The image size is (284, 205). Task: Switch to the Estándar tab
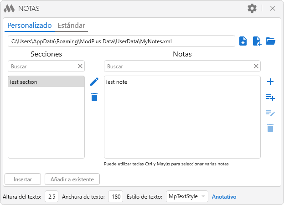point(71,25)
